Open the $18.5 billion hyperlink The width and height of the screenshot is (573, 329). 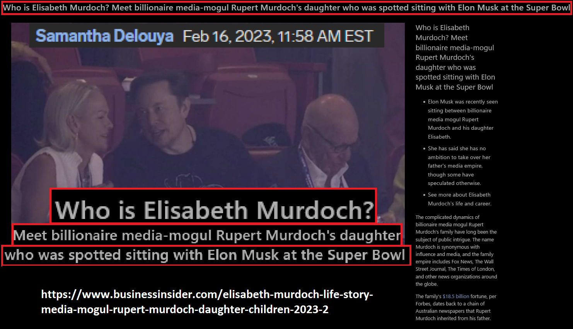pos(456,296)
